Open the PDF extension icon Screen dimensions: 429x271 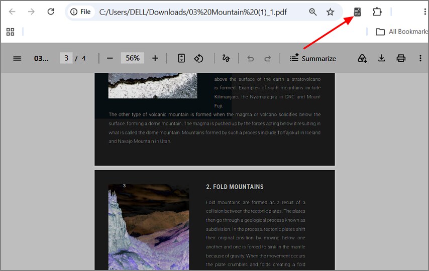[x=357, y=12]
